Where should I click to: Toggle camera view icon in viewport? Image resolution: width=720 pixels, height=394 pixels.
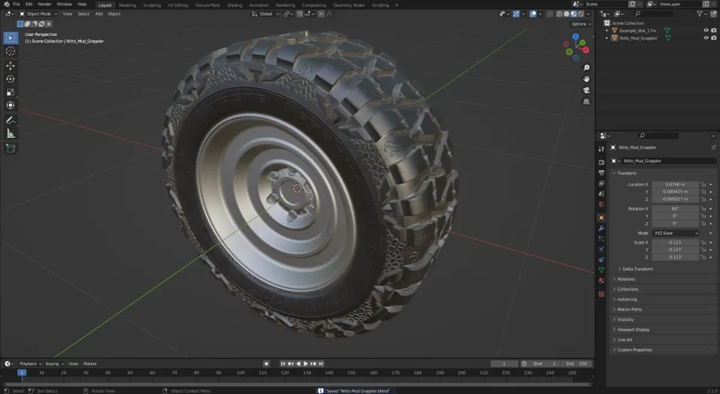tap(586, 90)
